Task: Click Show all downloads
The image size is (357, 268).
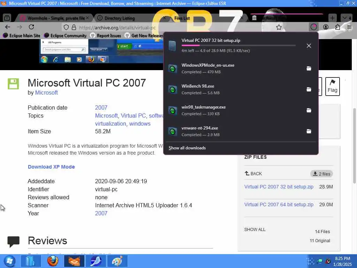Action: pos(187,148)
